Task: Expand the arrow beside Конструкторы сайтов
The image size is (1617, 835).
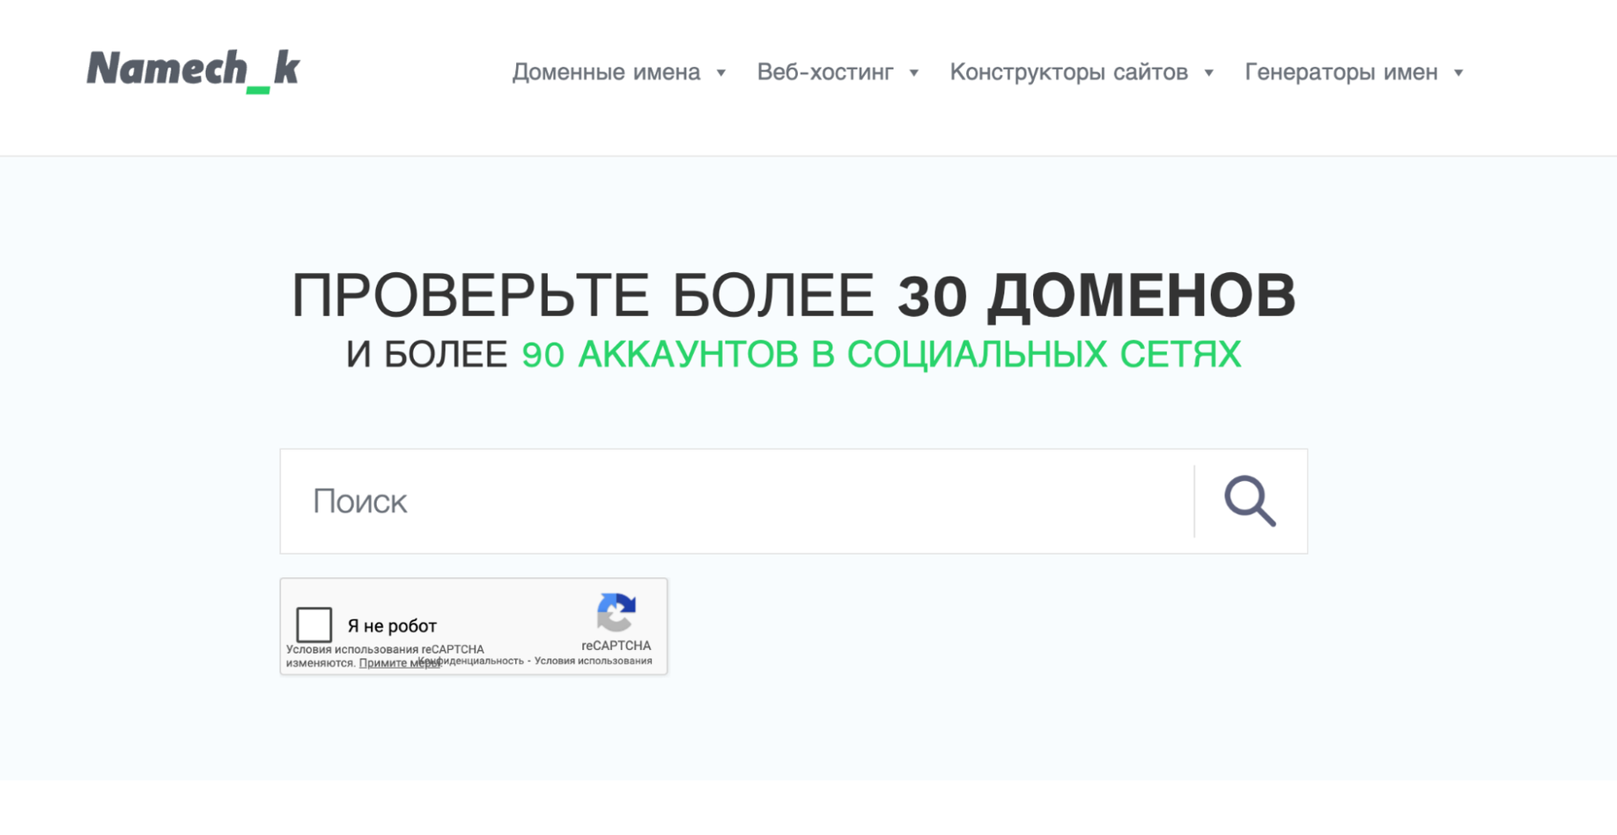Action: [1209, 73]
